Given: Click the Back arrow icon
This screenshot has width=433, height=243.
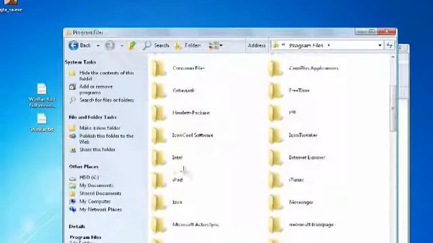Looking at the screenshot, I should click(74, 45).
